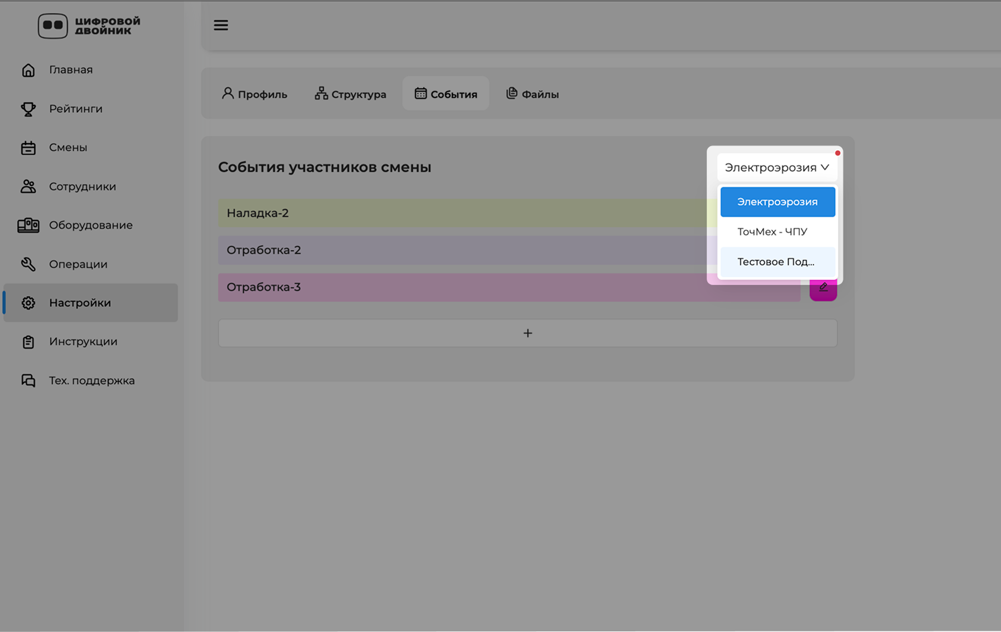1001x632 pixels.
Task: Click the Цифровой Двойник logo
Action: click(90, 26)
